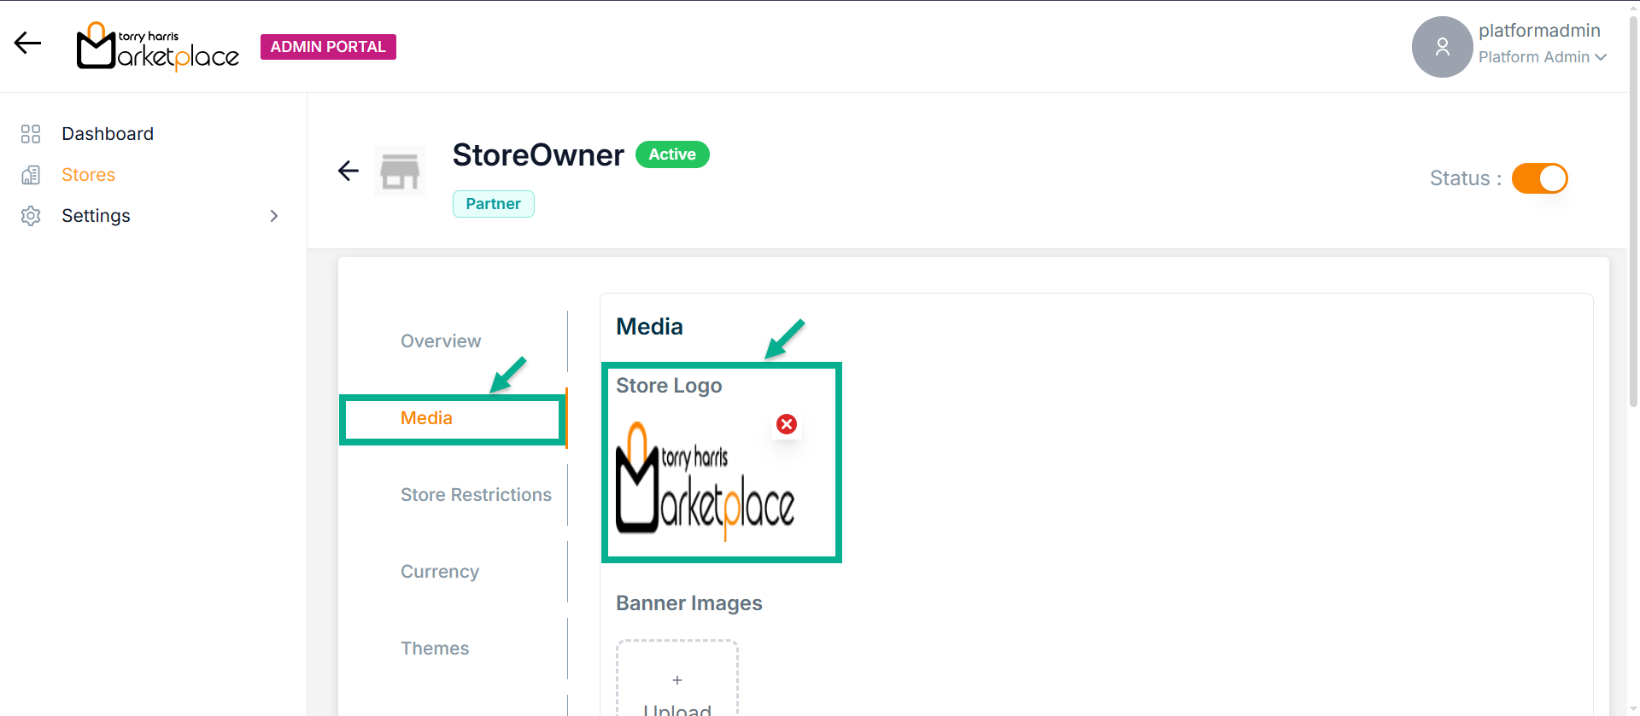Image resolution: width=1640 pixels, height=716 pixels.
Task: Click the gray storefront icon near StoreOwner
Action: point(400,171)
